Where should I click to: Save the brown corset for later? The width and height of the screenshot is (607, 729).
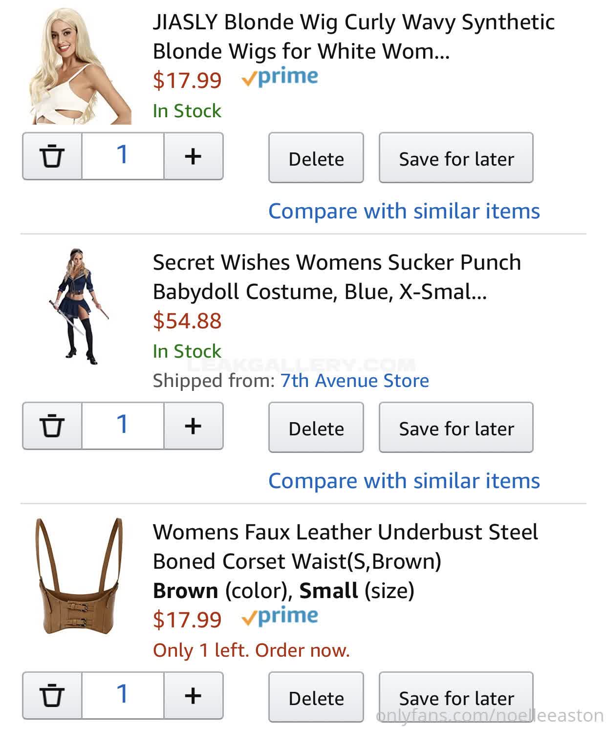[x=455, y=698]
